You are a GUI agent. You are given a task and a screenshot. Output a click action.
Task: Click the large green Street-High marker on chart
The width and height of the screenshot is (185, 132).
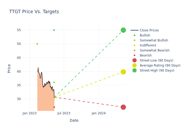point(123,30)
